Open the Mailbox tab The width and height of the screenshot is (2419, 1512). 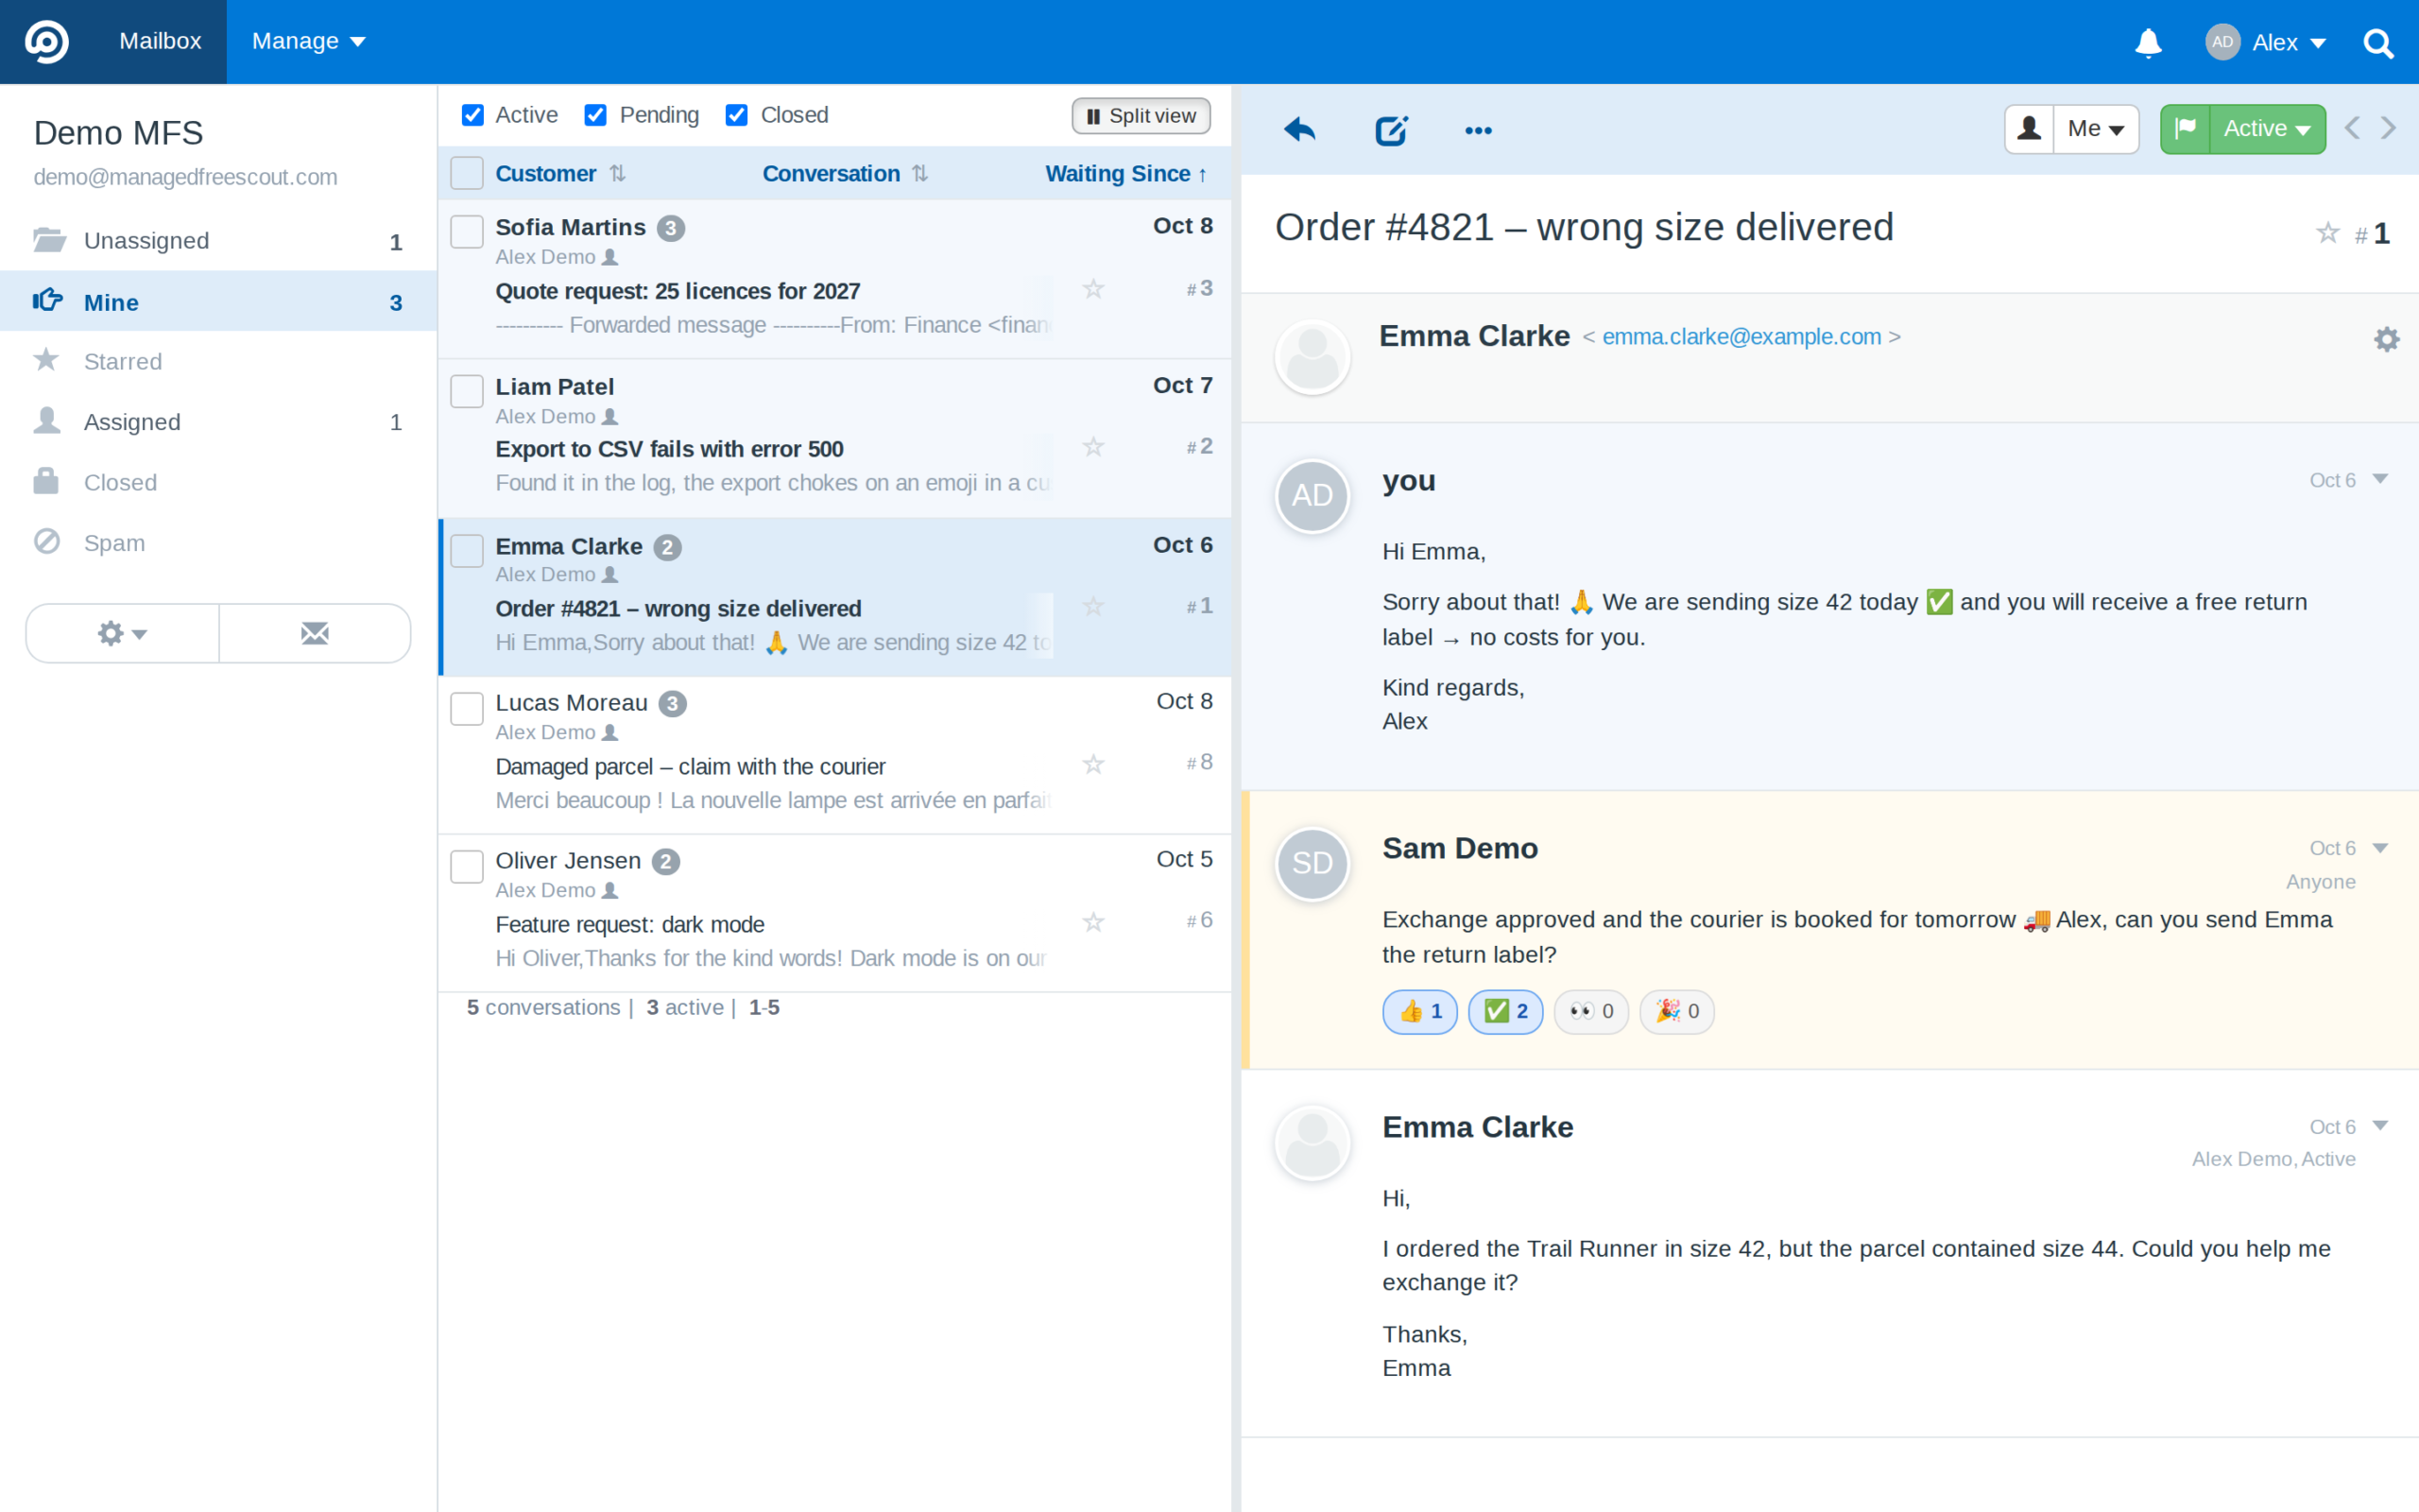click(160, 41)
